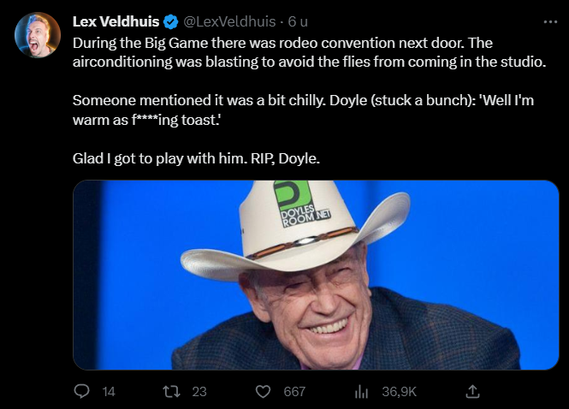The height and width of the screenshot is (409, 569).
Task: Open Lex Veldhuis profile avatar
Action: pos(38,35)
